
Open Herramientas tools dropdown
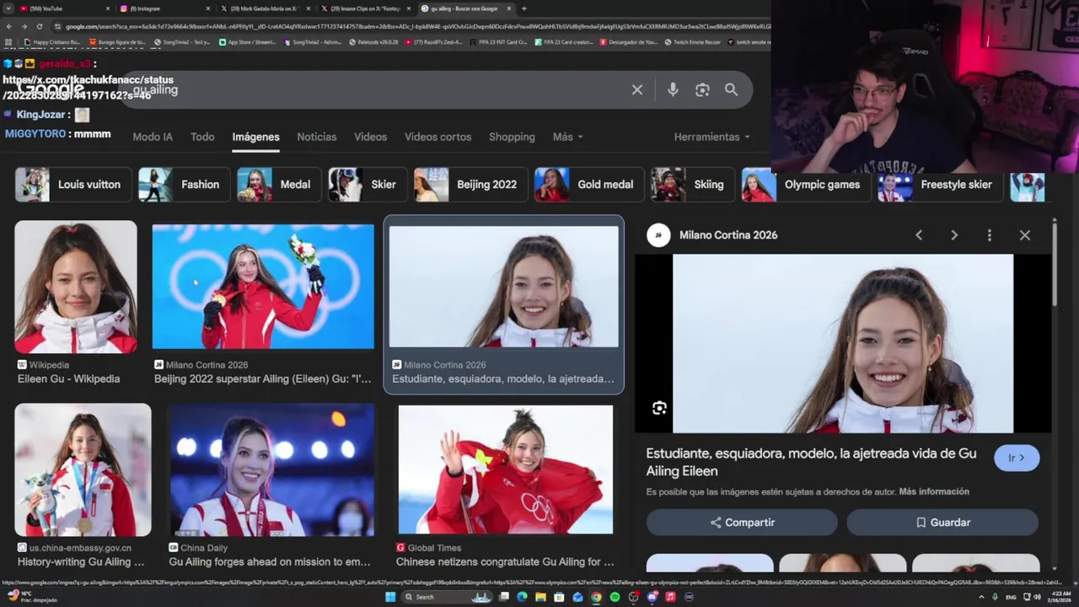(x=711, y=137)
